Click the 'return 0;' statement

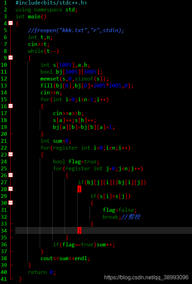point(42,272)
